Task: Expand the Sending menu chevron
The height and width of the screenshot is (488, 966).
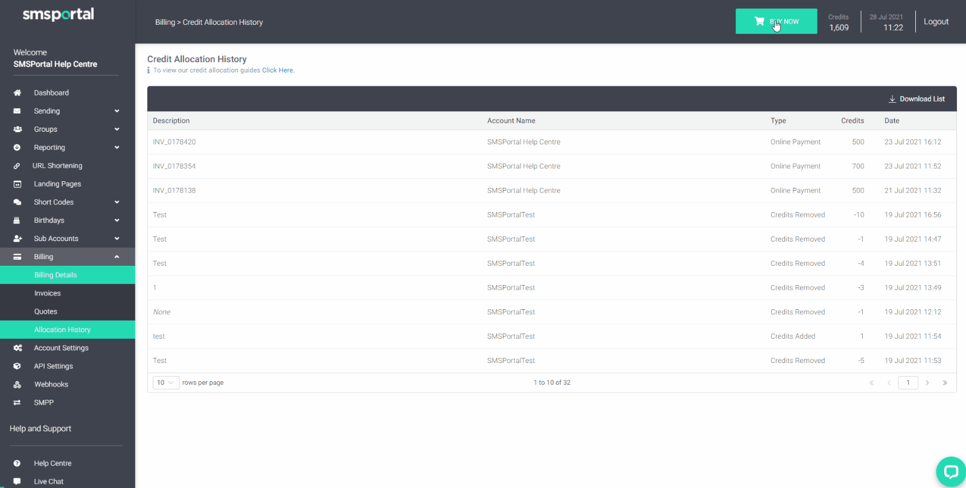Action: point(117,111)
